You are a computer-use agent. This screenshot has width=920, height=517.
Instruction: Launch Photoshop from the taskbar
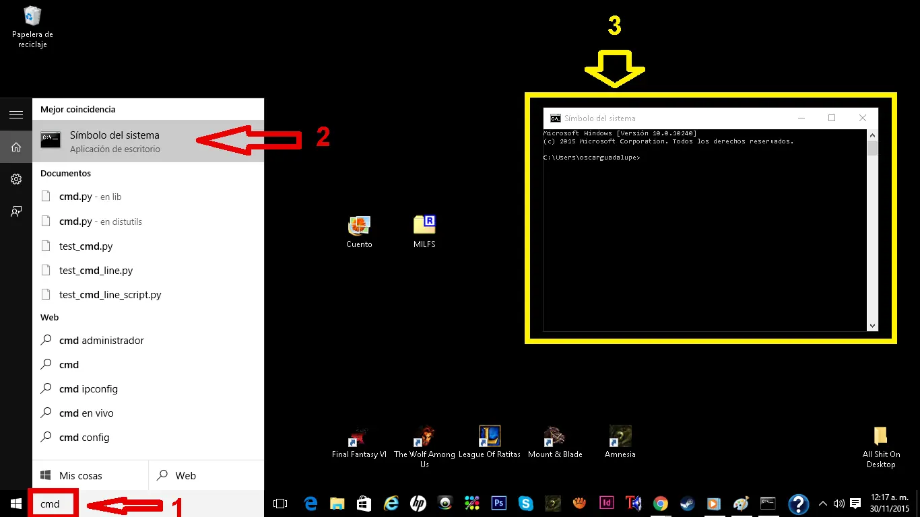pos(499,504)
